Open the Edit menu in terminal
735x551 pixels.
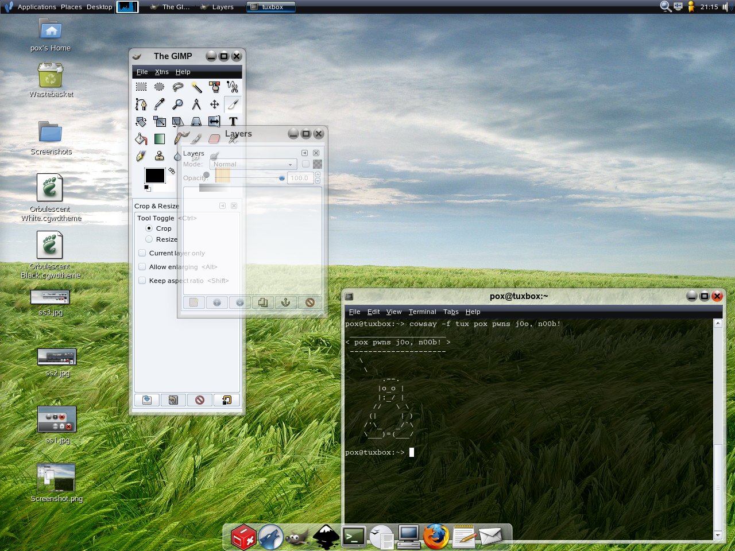click(x=373, y=312)
